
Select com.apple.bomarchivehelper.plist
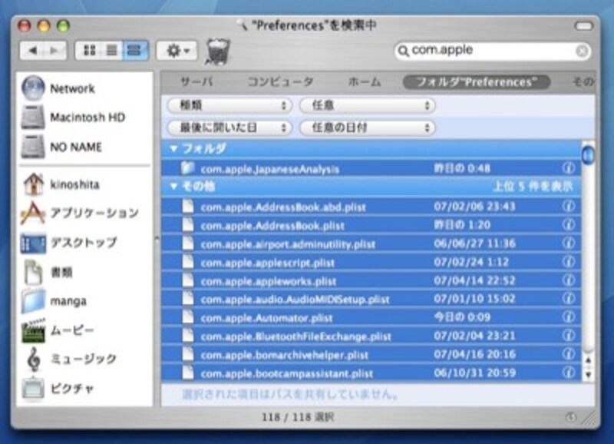click(x=371, y=354)
